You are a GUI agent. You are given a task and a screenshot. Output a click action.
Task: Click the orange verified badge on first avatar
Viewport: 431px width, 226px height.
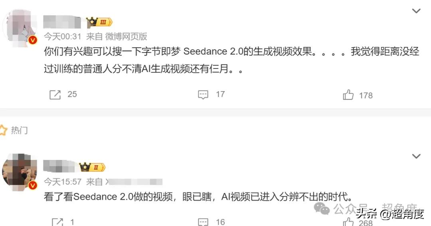(x=33, y=40)
